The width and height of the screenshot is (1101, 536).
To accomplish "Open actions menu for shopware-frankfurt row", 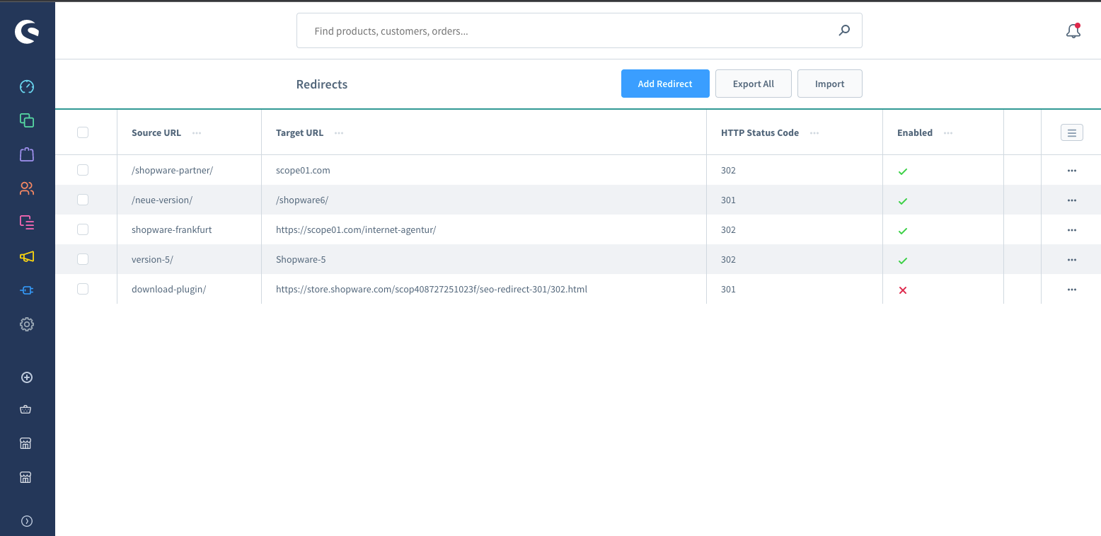I will 1071,230.
